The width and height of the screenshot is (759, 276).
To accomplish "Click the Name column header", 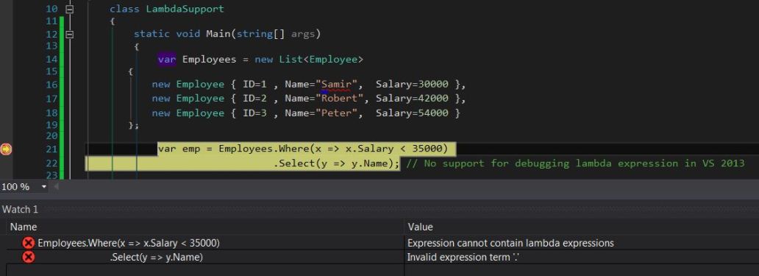I will click(24, 227).
